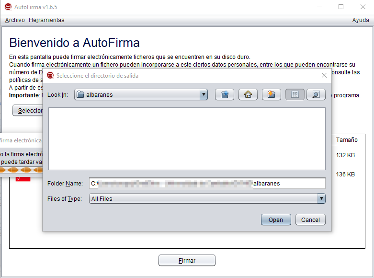374x278 pixels.
Task: Minimize the AutoFirma window
Action: point(319,7)
